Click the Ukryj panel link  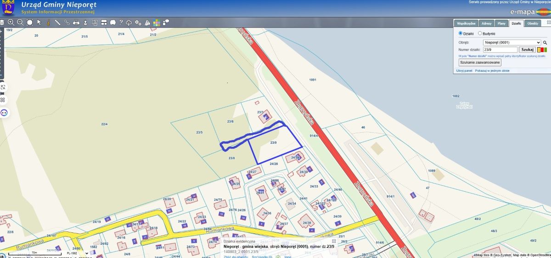464,71
